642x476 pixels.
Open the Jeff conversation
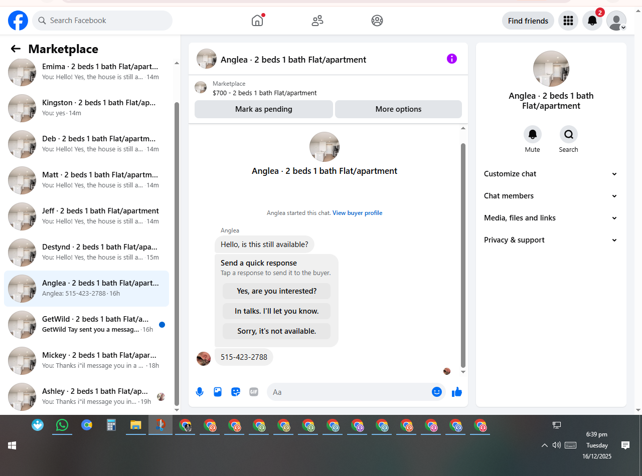tap(86, 216)
